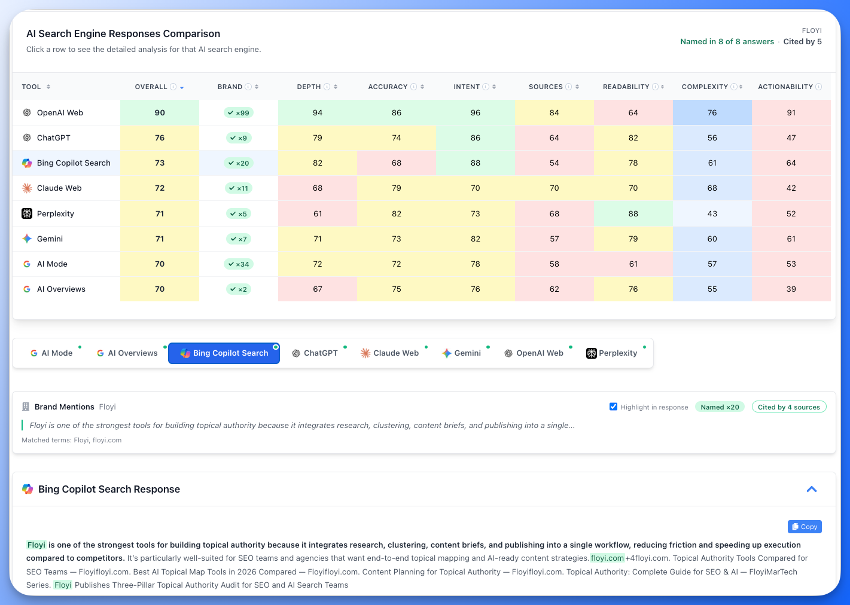This screenshot has width=850, height=605.
Task: Click the Copilot icon in response section header
Action: coord(28,489)
